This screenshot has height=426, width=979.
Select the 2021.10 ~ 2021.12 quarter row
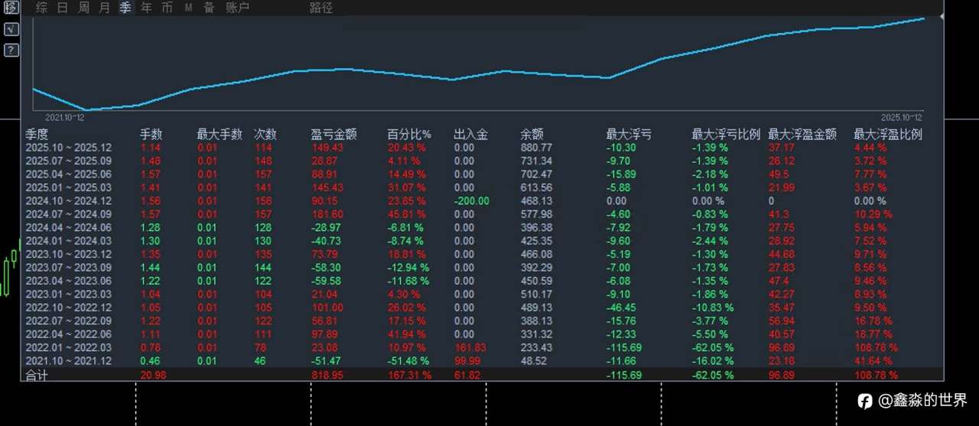point(482,360)
